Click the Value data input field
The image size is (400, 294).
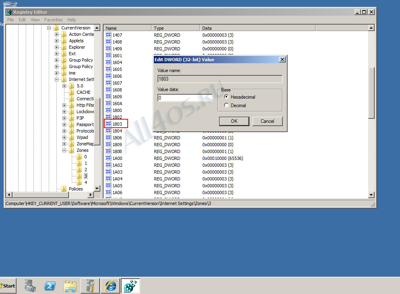tap(185, 97)
